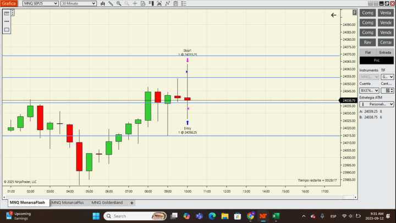Screen dimensions: 396x223
Task: Click the bid line B: 24038.75
Action: (371, 117)
